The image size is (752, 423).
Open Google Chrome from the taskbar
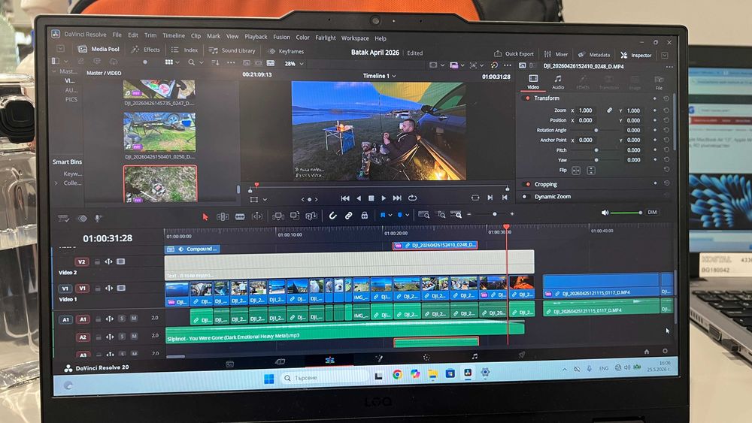[x=397, y=375]
